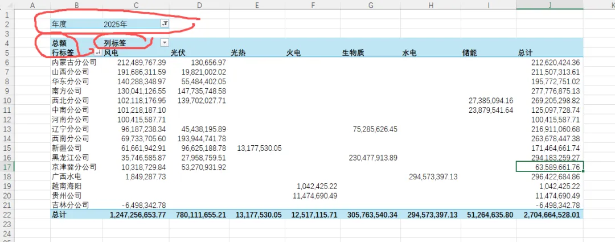The image size is (615, 242).
Task: Select 储能 total 51,264,635.80
Action: click(x=490, y=215)
